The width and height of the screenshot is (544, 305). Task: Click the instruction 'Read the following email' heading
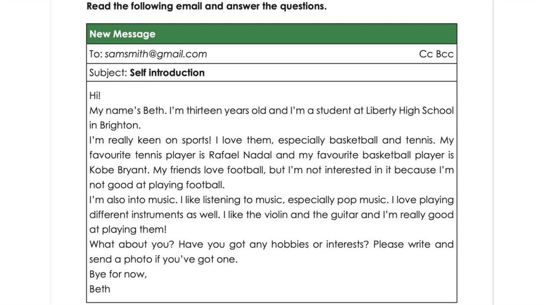(x=207, y=7)
